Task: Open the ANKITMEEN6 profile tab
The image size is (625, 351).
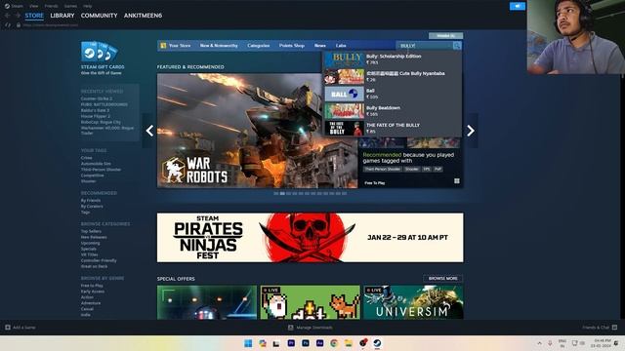Action: [x=144, y=16]
